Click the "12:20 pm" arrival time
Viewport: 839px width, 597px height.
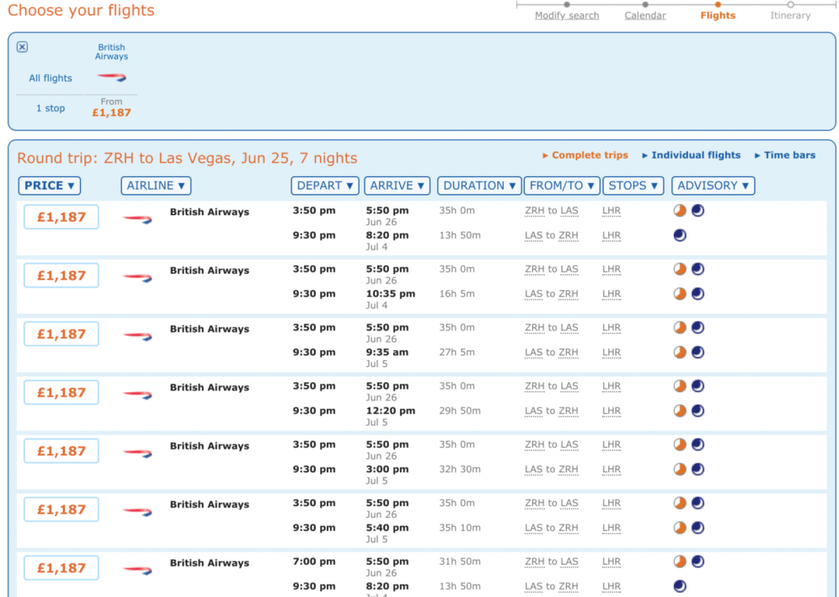coord(391,411)
